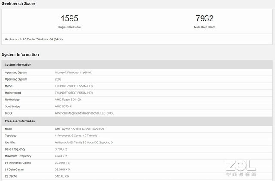275x181 pixels.
Task: Select the Single-Core Score label
Action: point(69,27)
